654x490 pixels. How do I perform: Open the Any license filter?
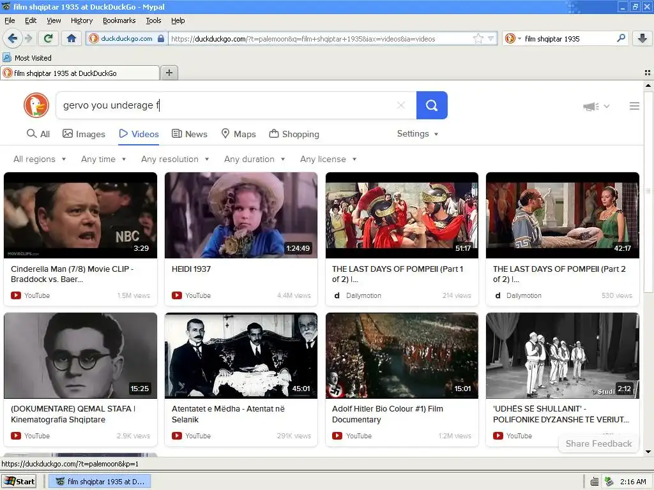(328, 159)
